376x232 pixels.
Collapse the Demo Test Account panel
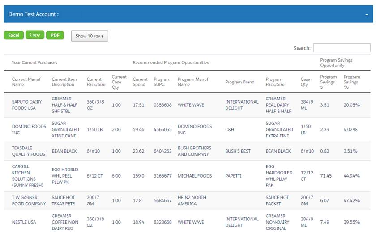[x=367, y=15]
